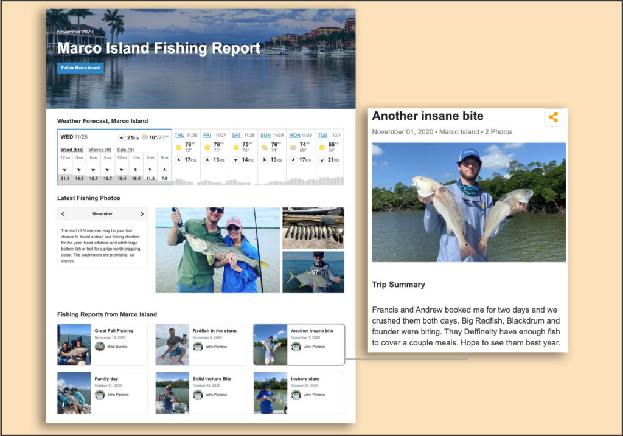
Task: Open the Family day report thumbnail
Action: 74,392
